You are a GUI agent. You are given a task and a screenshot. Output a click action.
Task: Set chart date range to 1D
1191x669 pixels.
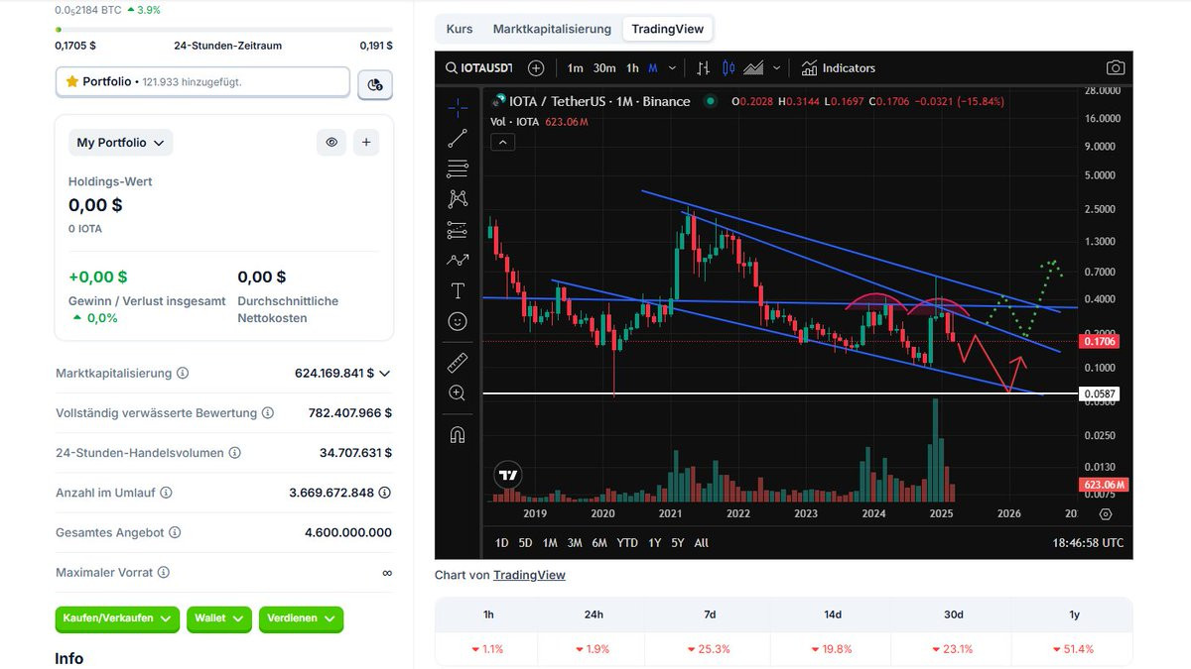pos(501,542)
